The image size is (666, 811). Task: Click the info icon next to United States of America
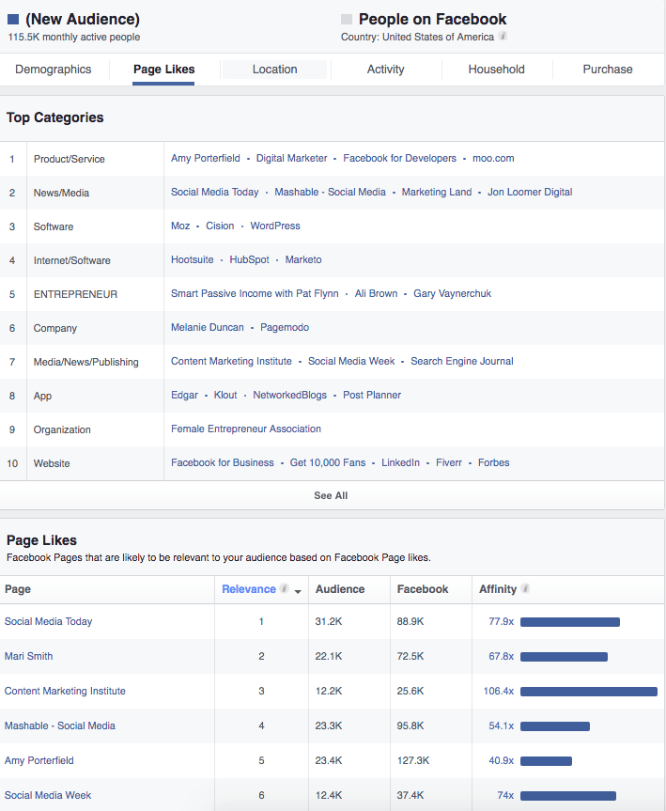coord(503,37)
